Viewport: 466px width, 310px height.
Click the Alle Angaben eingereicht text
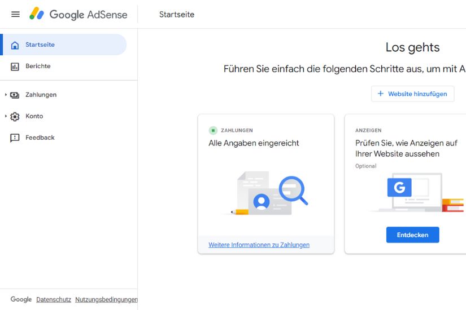[x=254, y=143]
